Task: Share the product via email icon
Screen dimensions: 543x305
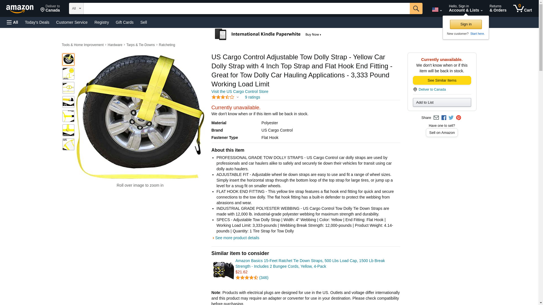Action: click(x=436, y=118)
